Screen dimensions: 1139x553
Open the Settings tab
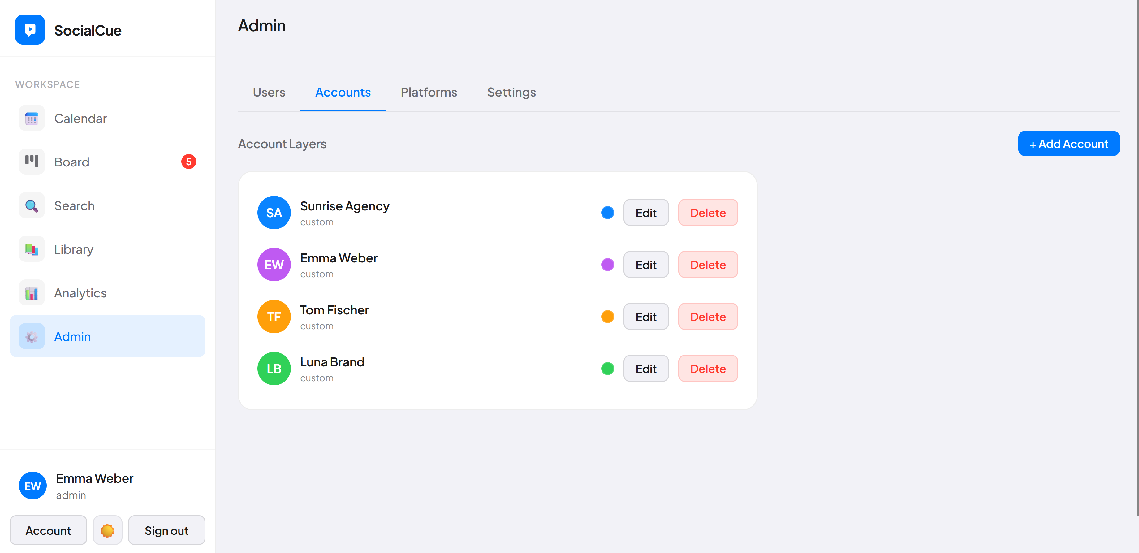[x=511, y=92]
